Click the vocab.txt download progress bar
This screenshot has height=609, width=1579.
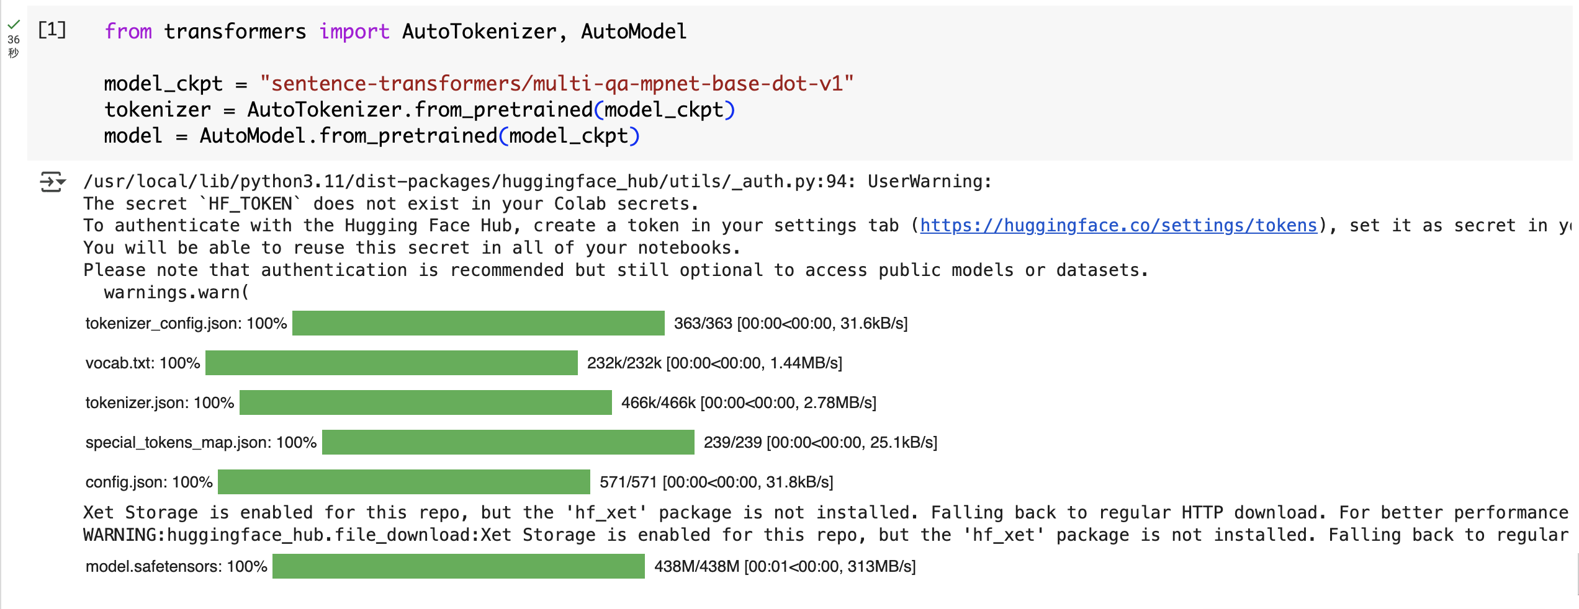pyautogui.click(x=392, y=363)
